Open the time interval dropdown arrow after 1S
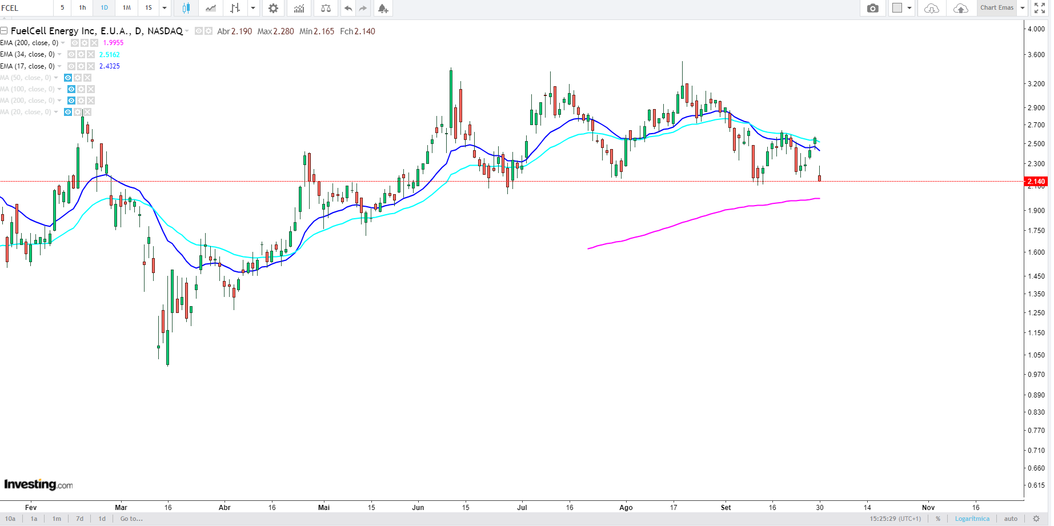The height and width of the screenshot is (526, 1054). point(165,8)
